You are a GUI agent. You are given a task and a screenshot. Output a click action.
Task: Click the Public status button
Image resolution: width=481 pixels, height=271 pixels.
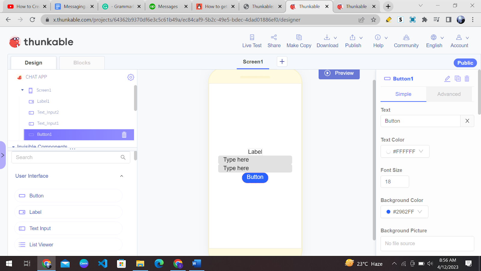point(465,63)
